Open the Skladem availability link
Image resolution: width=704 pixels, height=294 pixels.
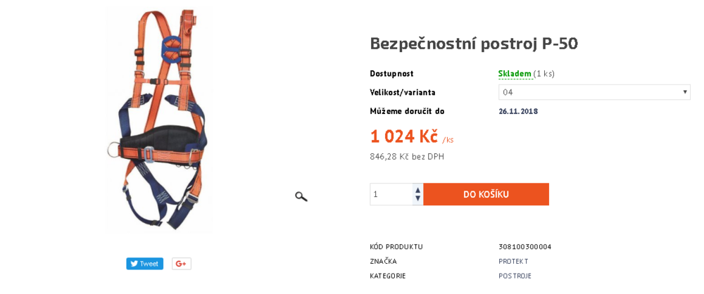pyautogui.click(x=515, y=74)
